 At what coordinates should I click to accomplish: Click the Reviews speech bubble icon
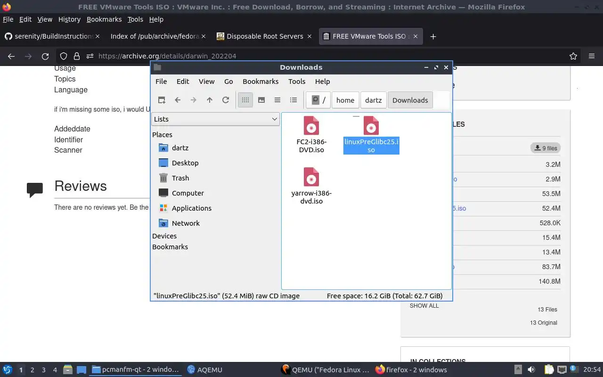pyautogui.click(x=35, y=189)
